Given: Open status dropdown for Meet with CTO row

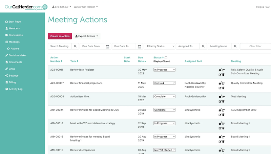Looking at the screenshot, I should [164, 123].
